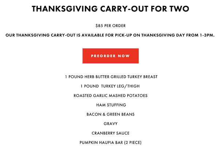
Task: Click the pick-up availability notice line
Action: coord(110,35)
